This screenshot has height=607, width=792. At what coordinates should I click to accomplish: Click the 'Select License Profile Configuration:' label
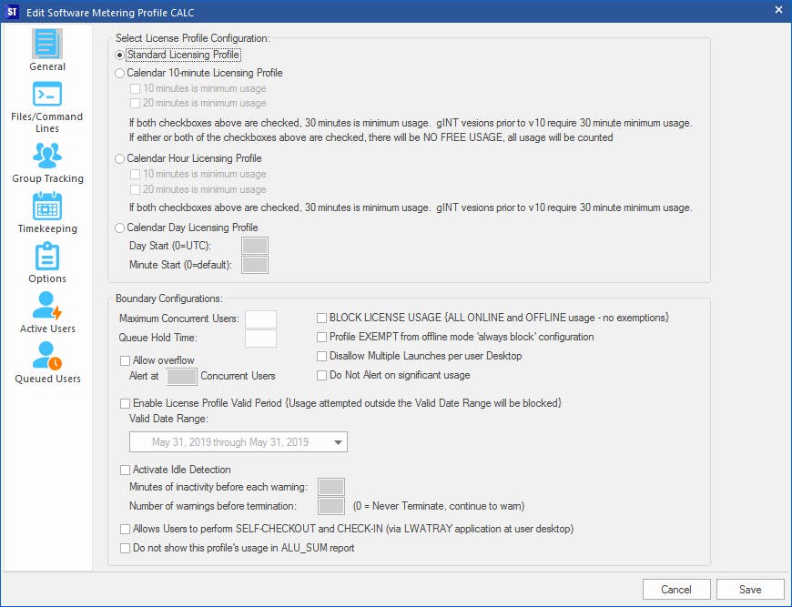(192, 38)
